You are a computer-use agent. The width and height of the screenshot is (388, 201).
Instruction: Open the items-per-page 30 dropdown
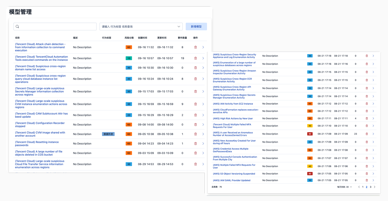[x=345, y=187]
